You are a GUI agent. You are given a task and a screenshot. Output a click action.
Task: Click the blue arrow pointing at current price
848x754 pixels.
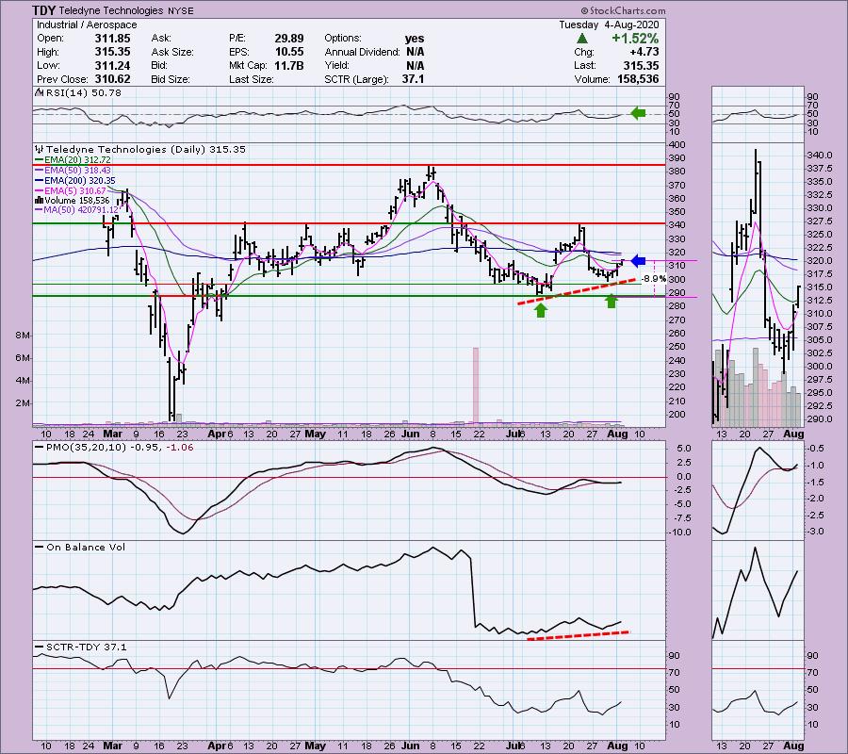[x=638, y=261]
